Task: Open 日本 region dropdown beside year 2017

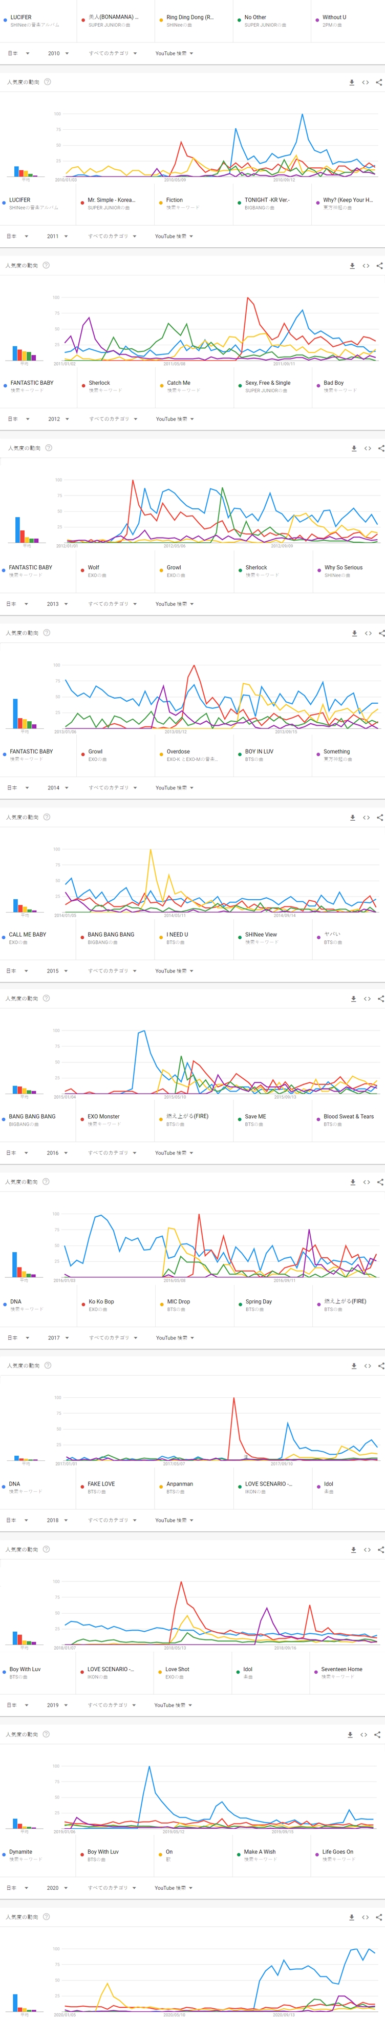Action: click(18, 1338)
